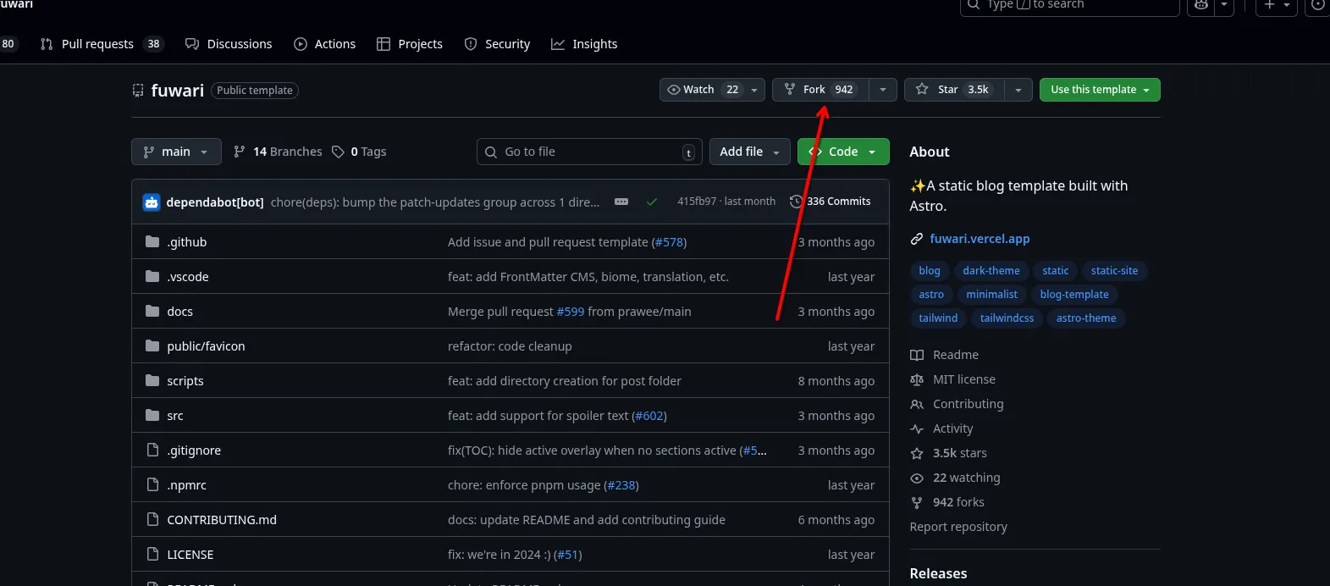Click the .github folder icon
This screenshot has width=1330, height=586.
tap(152, 242)
